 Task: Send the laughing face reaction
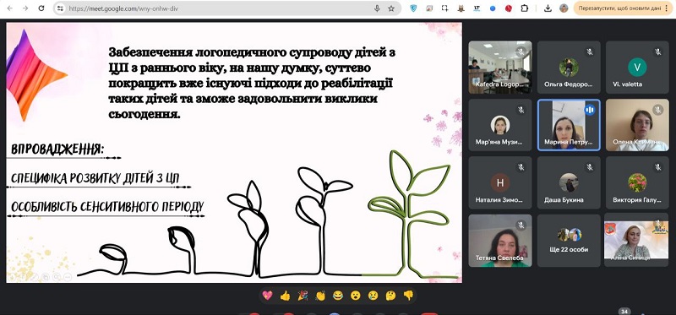(x=338, y=296)
